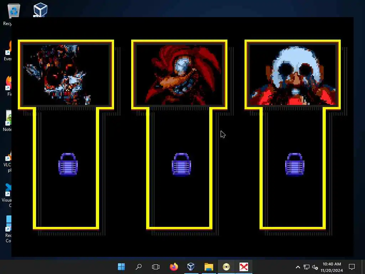Screen dimensions: 365x274
Task: Open the volume tray icon
Action: click(315, 267)
